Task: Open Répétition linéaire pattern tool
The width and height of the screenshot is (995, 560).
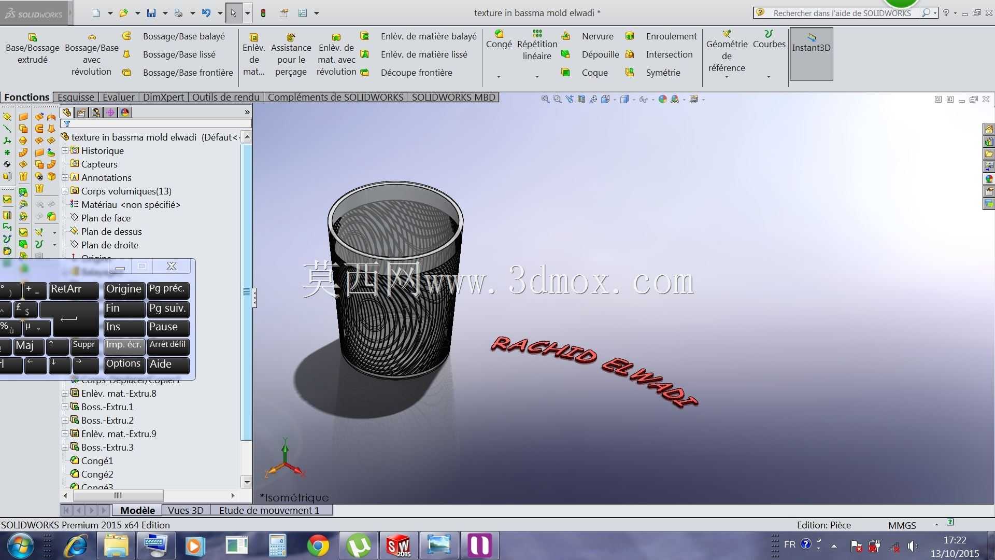Action: pyautogui.click(x=537, y=45)
